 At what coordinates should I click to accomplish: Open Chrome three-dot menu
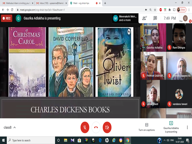click(x=189, y=10)
